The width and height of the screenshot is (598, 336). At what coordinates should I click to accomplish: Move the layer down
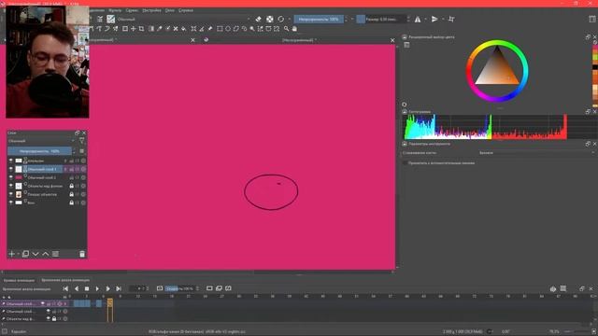pyautogui.click(x=36, y=254)
